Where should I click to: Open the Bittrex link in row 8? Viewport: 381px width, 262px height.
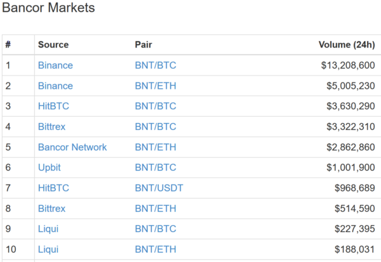[x=52, y=209]
